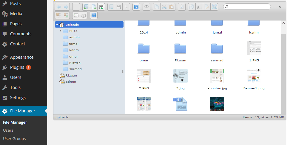Click the Users submenu link under File Manager

tap(8, 130)
